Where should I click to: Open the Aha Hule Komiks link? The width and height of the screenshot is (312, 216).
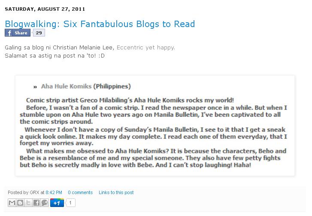coord(66,86)
